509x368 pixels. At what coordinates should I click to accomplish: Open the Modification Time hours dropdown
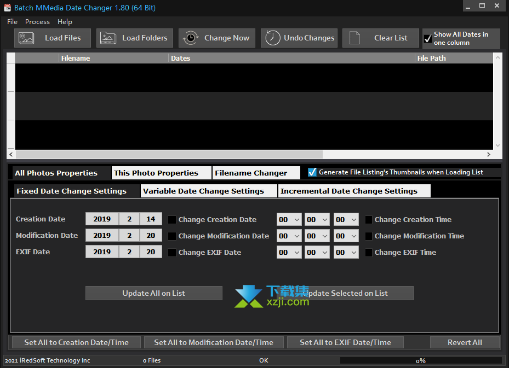(x=289, y=236)
